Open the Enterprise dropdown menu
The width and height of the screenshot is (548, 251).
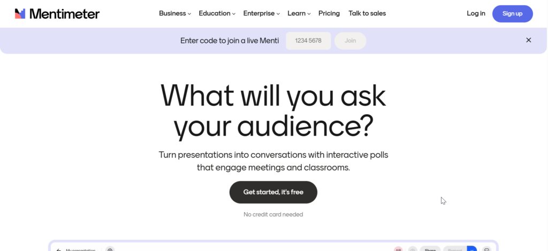[x=261, y=13]
